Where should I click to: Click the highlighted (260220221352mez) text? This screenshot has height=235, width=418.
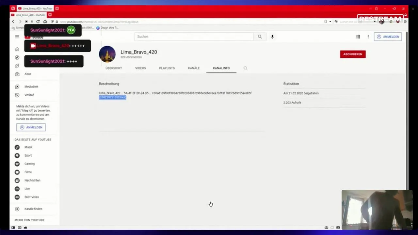112,97
